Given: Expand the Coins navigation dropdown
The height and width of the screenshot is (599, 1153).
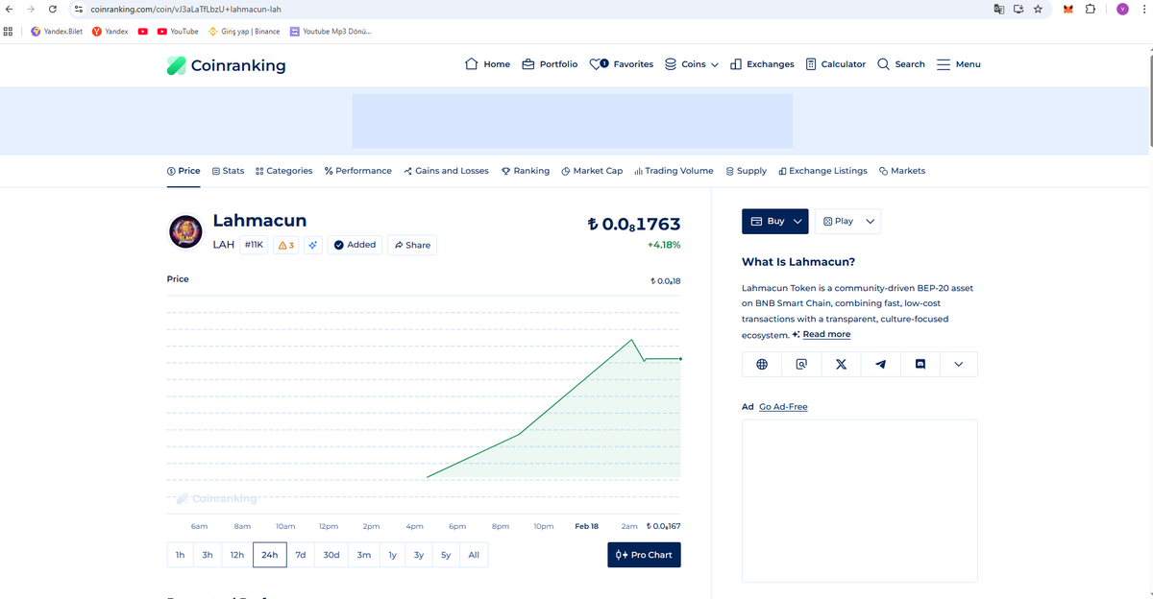Looking at the screenshot, I should (x=691, y=64).
